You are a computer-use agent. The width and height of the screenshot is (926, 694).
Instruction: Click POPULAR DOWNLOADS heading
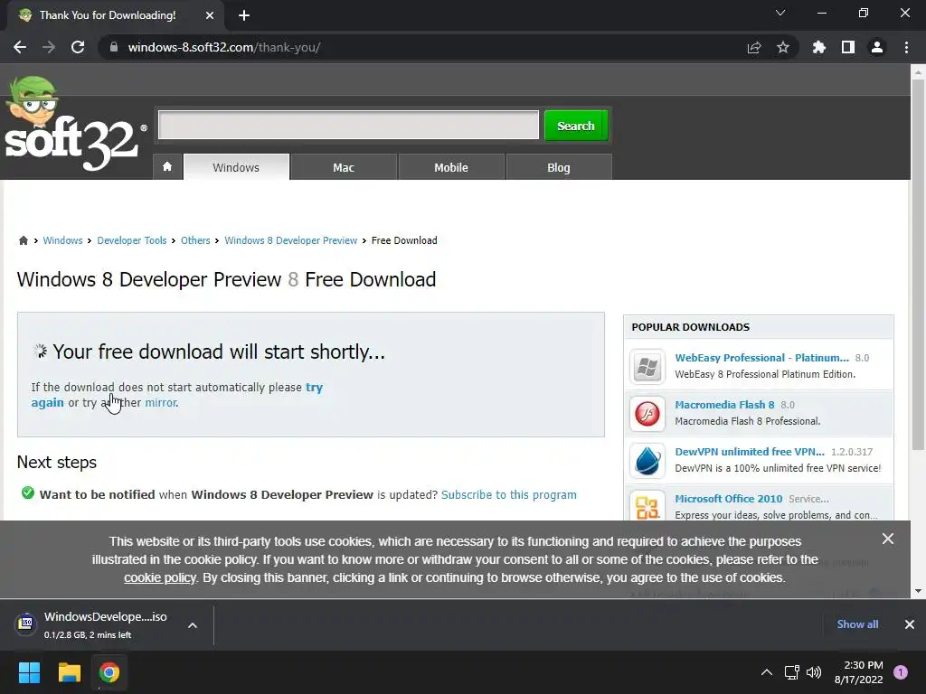pyautogui.click(x=690, y=327)
